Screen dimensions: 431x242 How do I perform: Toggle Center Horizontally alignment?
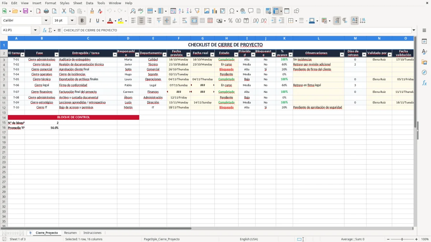pos(141,21)
